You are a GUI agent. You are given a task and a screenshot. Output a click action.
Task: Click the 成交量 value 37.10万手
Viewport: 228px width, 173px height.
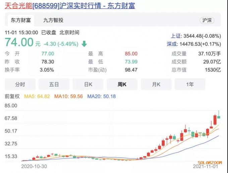(210, 54)
